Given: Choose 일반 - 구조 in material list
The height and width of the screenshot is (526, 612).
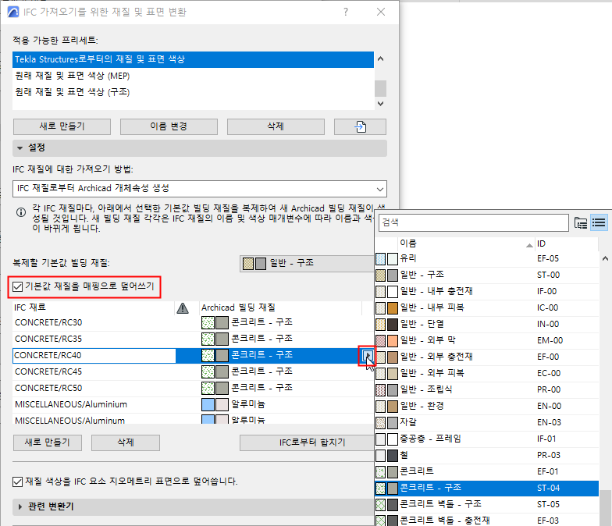Looking at the screenshot, I should tap(487, 275).
